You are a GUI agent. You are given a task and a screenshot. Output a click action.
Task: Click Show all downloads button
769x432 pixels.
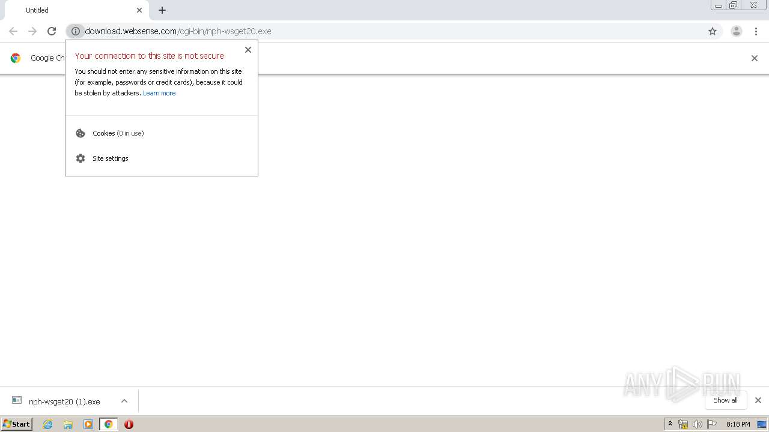726,400
